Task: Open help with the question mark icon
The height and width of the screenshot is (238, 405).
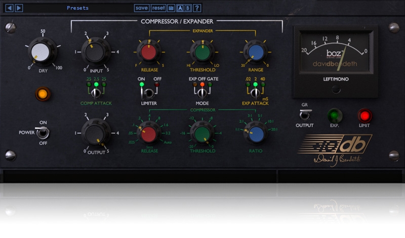Action: point(197,8)
